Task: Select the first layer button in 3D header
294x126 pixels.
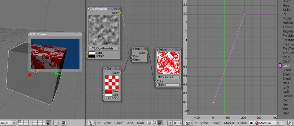Action: pyautogui.click(x=20, y=122)
